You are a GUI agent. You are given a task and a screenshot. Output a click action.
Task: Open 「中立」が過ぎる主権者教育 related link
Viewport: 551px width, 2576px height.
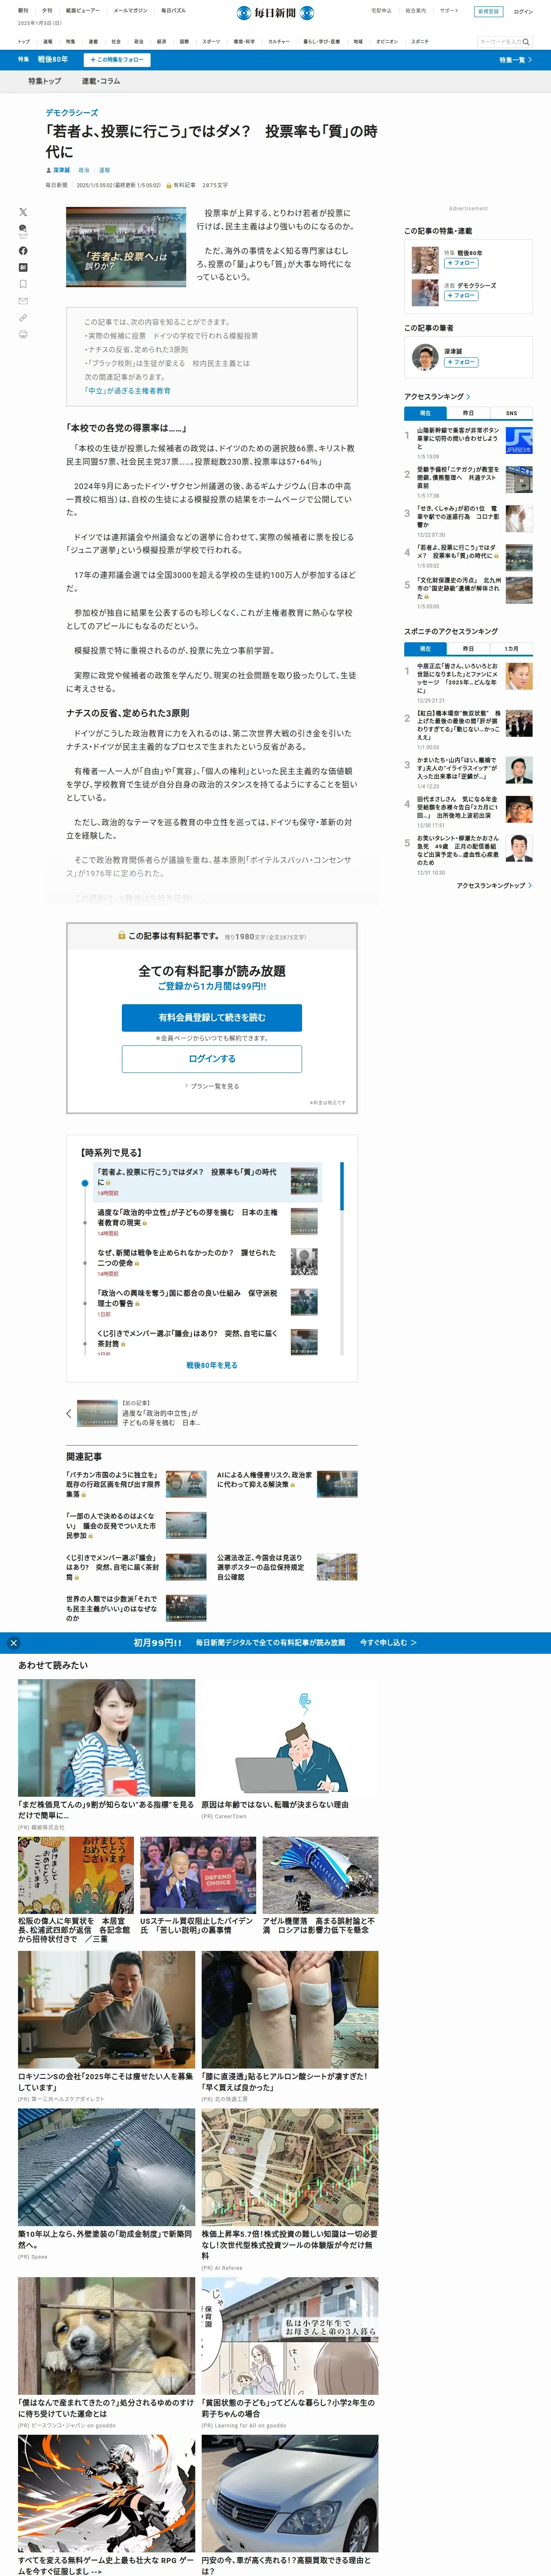[127, 391]
